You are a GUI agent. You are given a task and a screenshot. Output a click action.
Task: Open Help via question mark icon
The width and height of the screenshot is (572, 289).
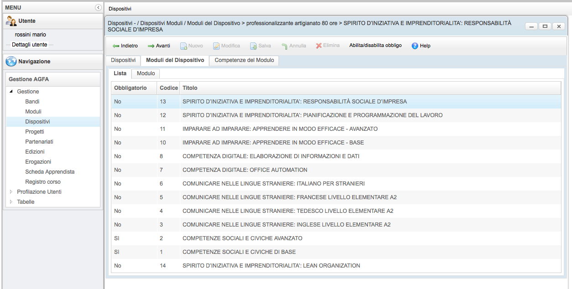click(415, 46)
